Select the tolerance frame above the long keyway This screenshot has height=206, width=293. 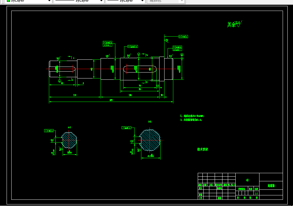click(133, 46)
